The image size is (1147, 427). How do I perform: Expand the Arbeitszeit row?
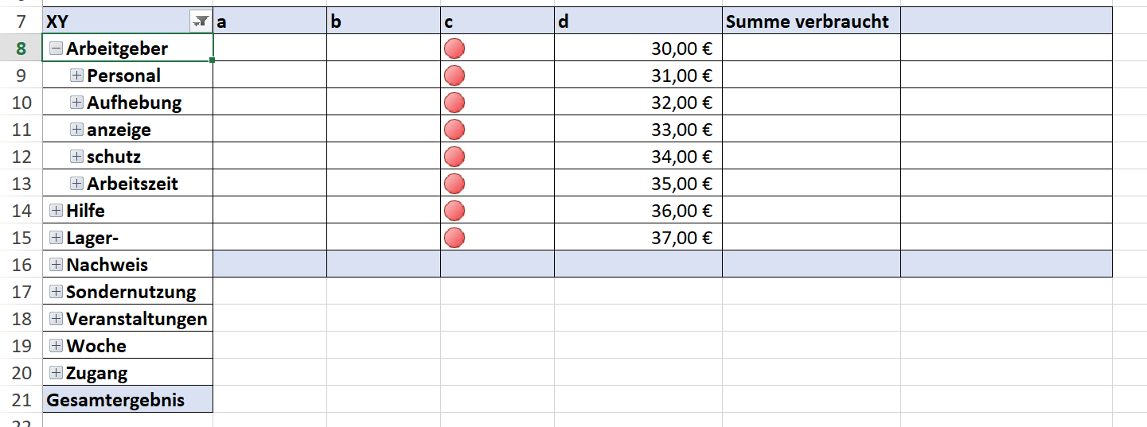pyautogui.click(x=76, y=184)
